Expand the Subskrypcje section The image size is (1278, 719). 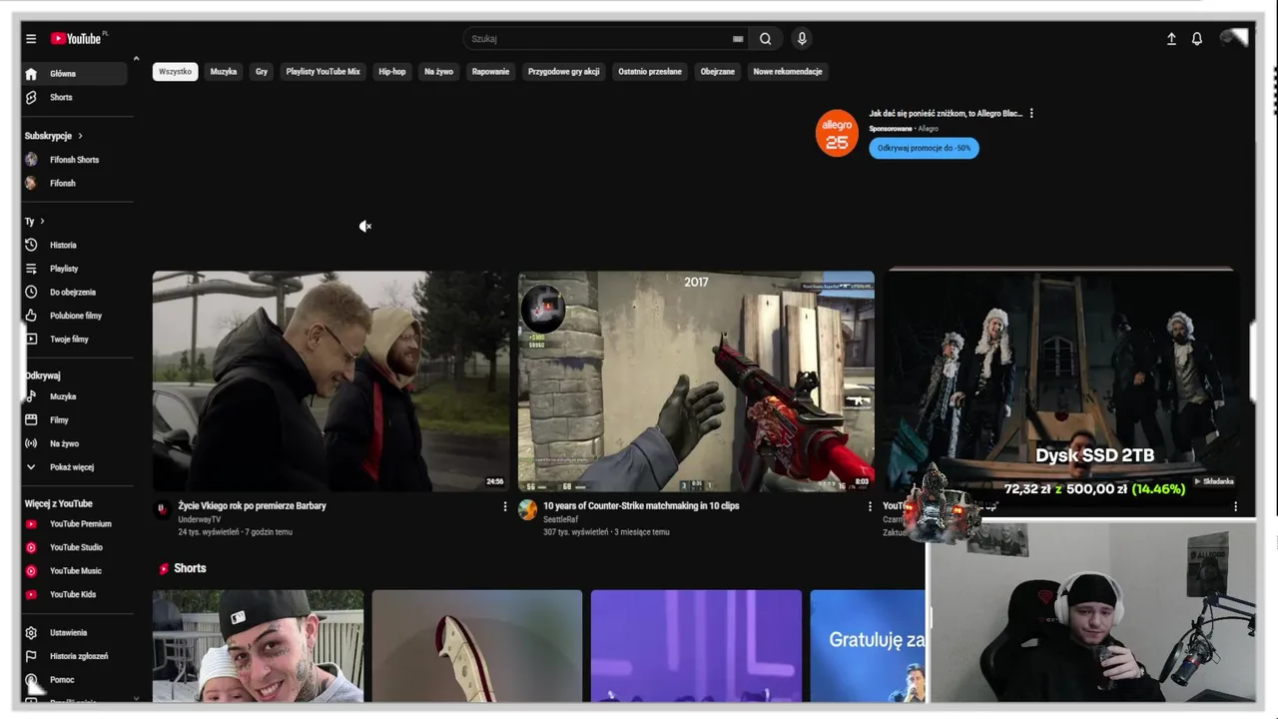click(x=54, y=136)
